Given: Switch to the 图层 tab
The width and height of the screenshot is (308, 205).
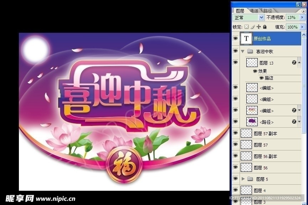Looking at the screenshot, I should (x=240, y=11).
